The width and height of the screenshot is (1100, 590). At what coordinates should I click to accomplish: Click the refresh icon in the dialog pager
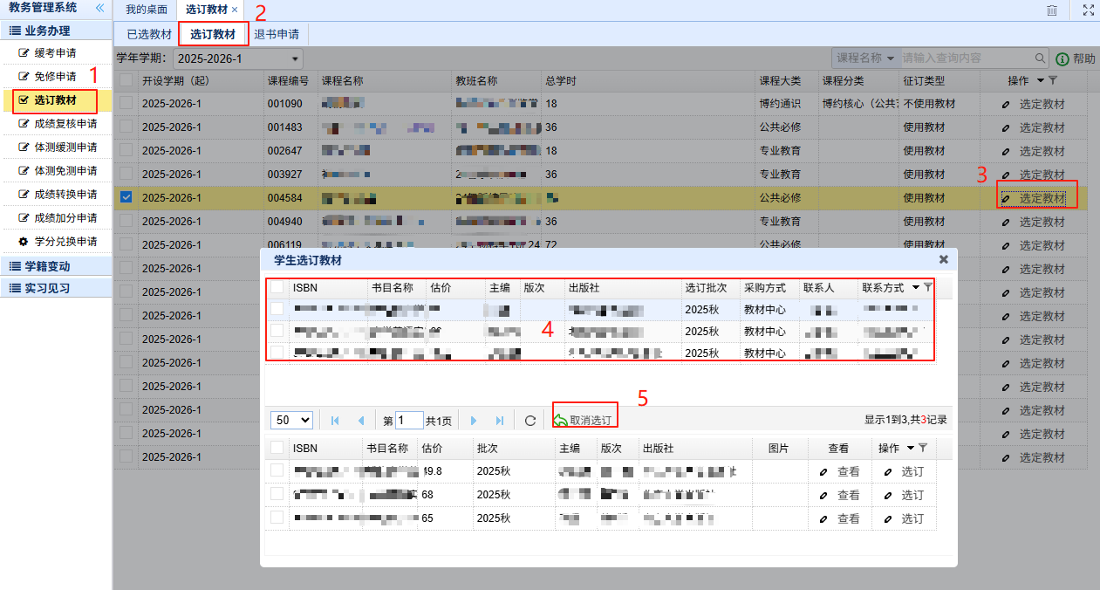click(530, 421)
